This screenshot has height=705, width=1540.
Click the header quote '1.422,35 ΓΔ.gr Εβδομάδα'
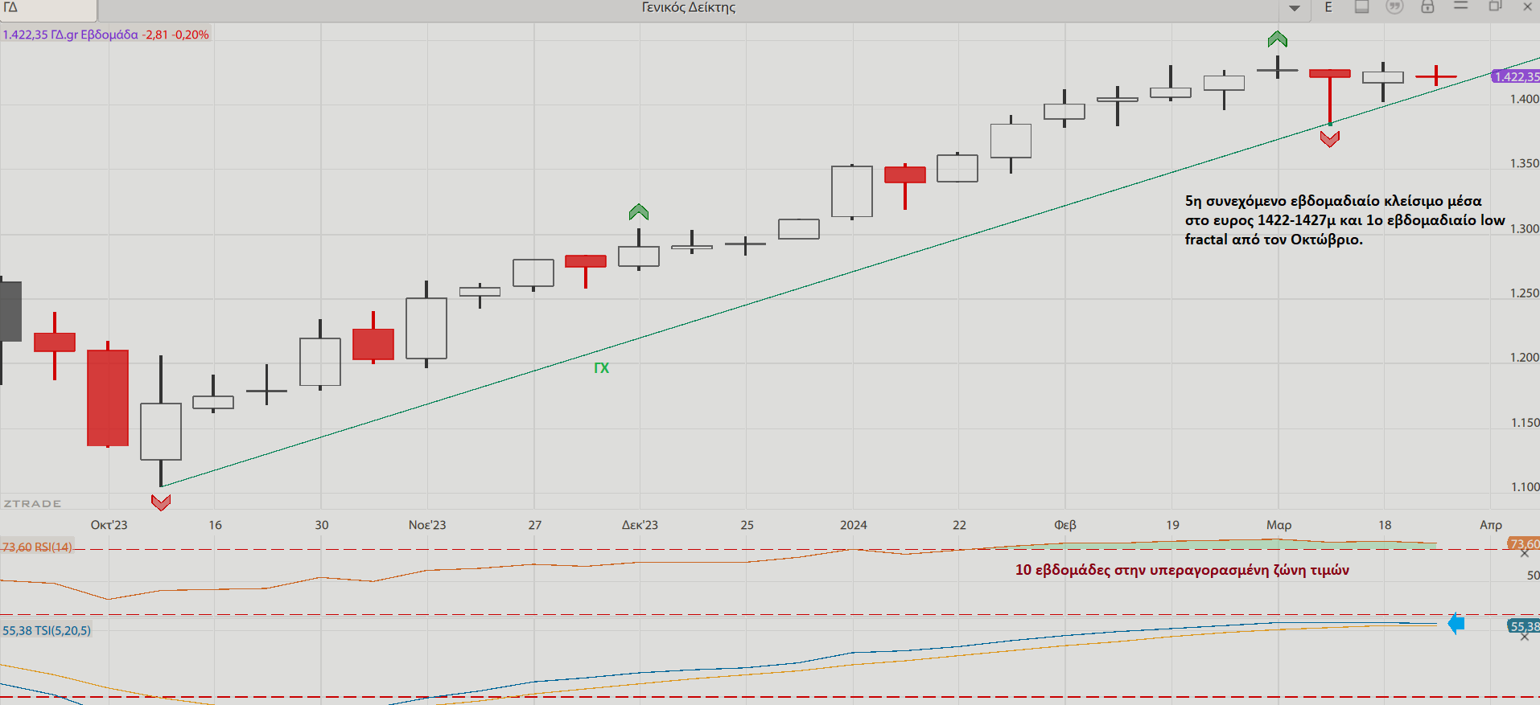(x=70, y=35)
